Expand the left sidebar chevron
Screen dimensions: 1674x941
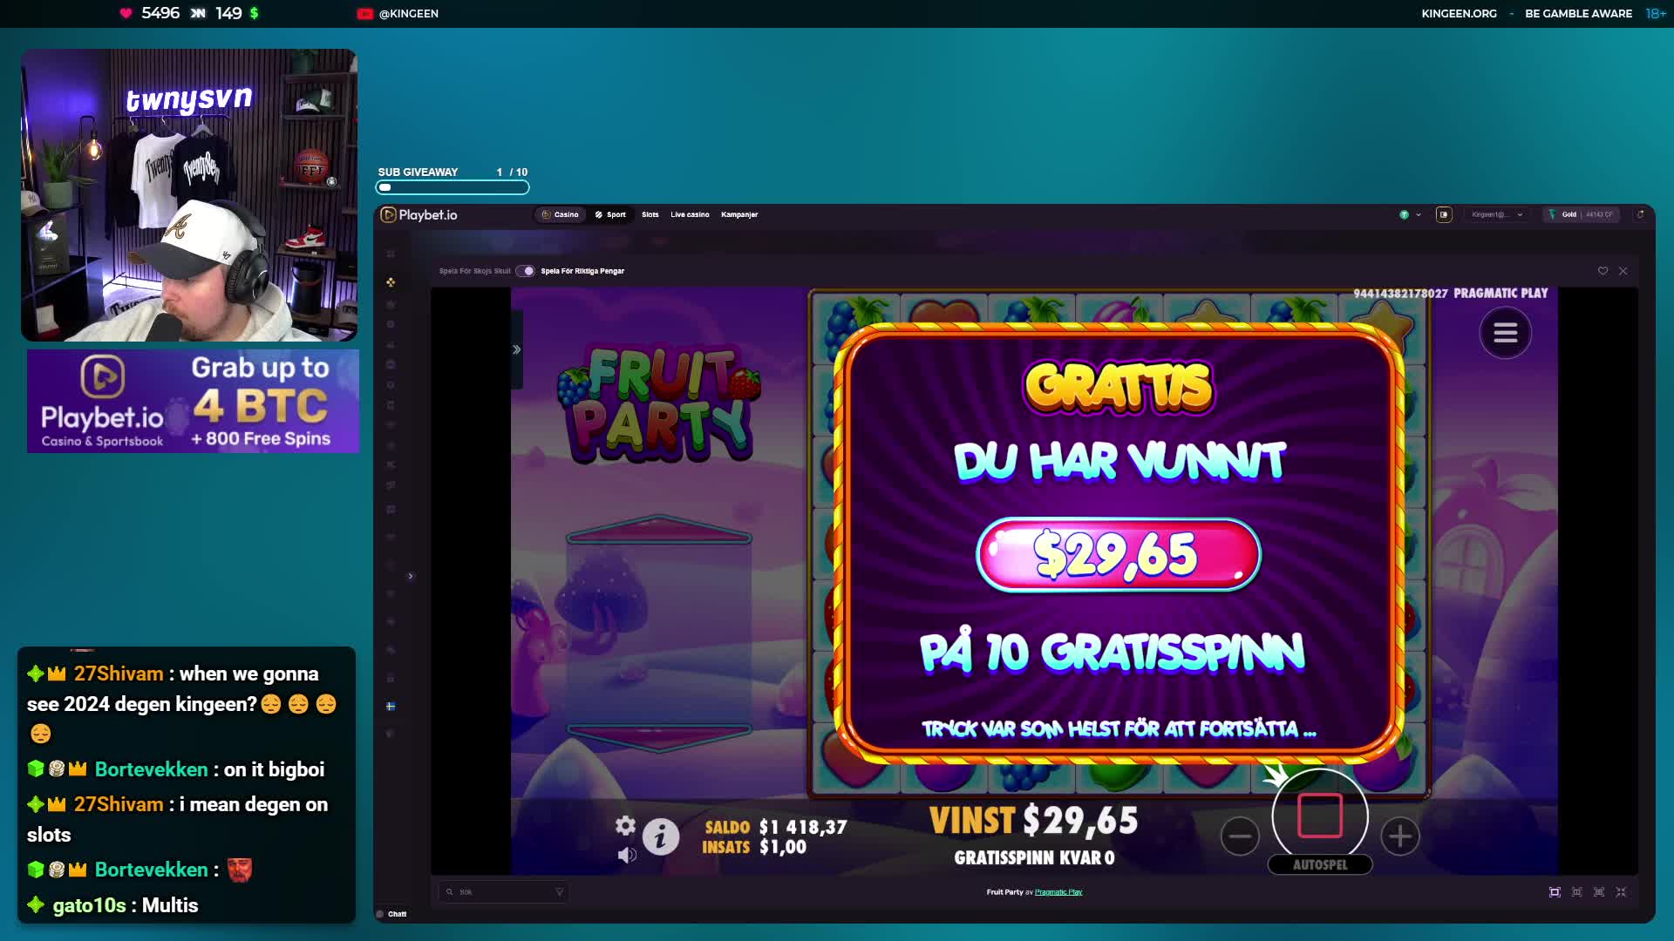(411, 576)
